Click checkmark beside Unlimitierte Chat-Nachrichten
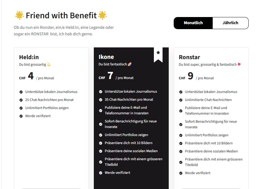261x189 pixels. pos(181,100)
